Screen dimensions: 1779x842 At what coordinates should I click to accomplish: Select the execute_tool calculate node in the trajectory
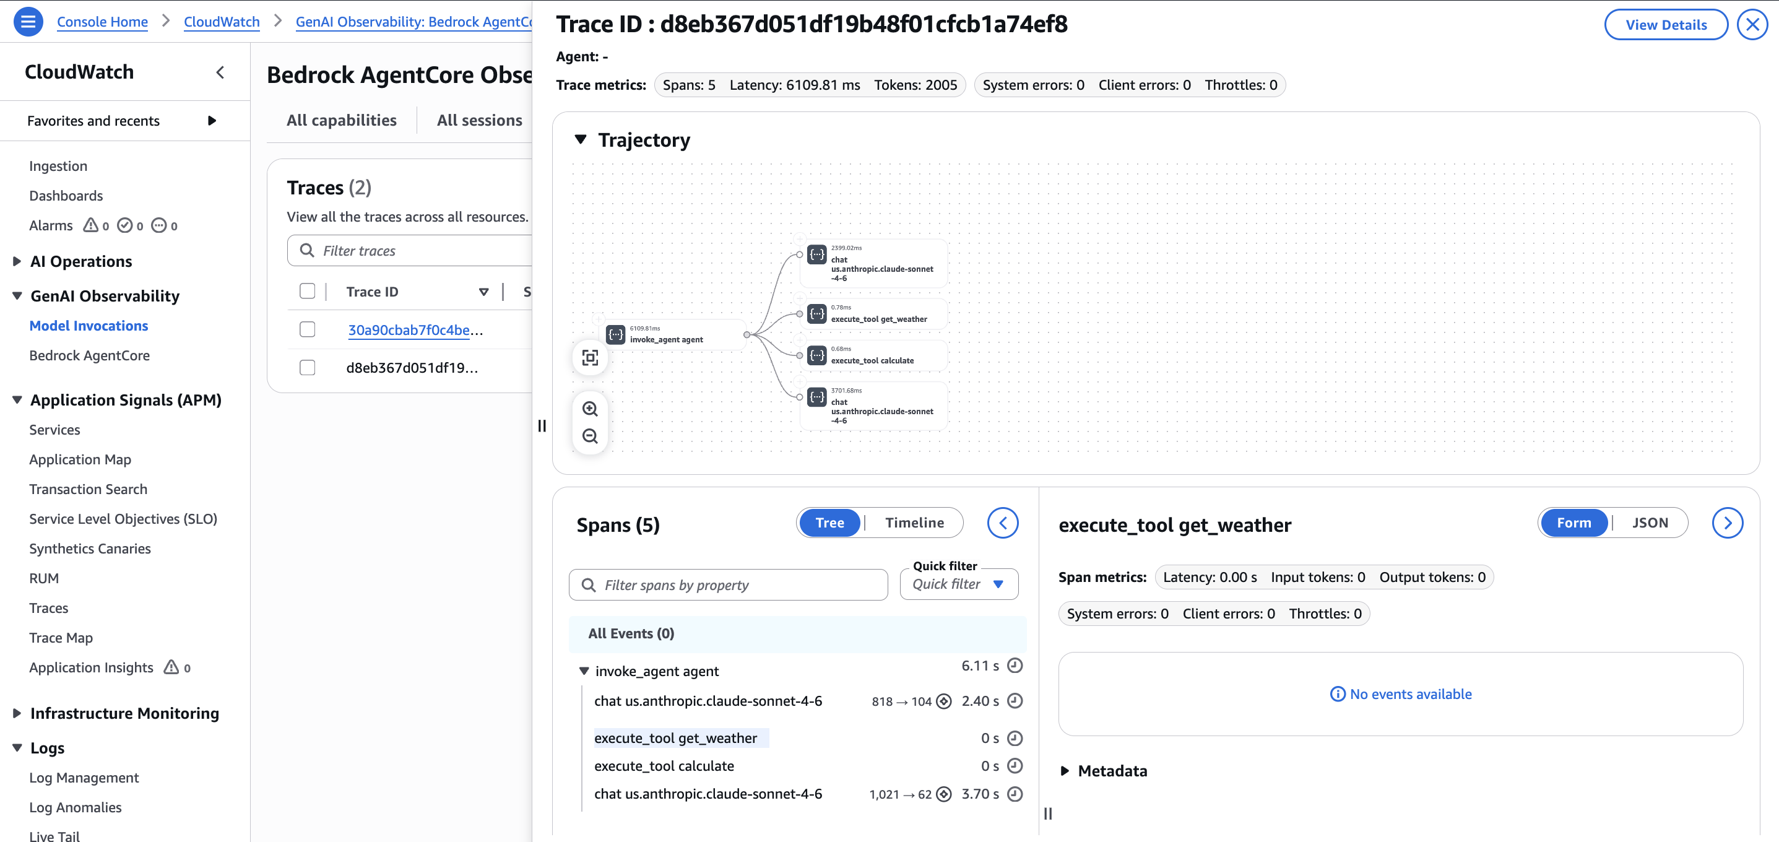click(x=872, y=356)
